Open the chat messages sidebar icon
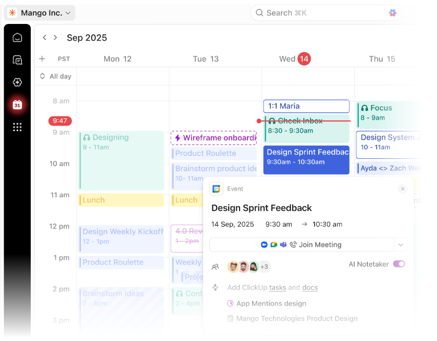The height and width of the screenshot is (341, 437). (x=17, y=60)
